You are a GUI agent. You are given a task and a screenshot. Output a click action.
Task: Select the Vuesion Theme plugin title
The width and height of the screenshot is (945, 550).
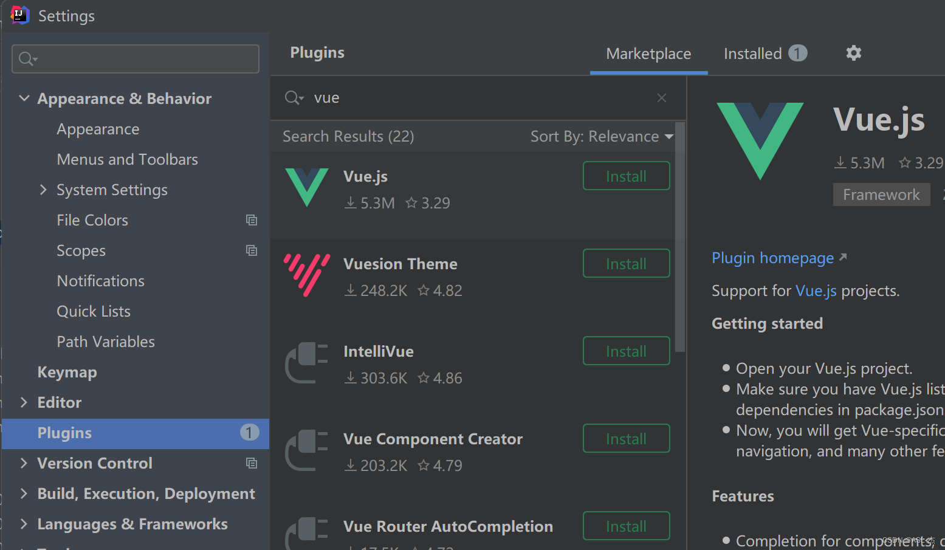(400, 264)
